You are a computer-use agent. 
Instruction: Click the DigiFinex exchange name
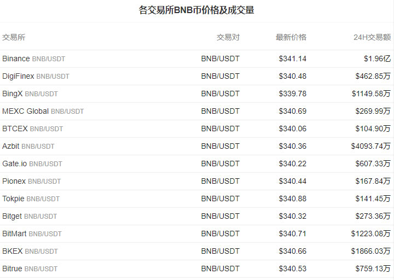point(18,76)
